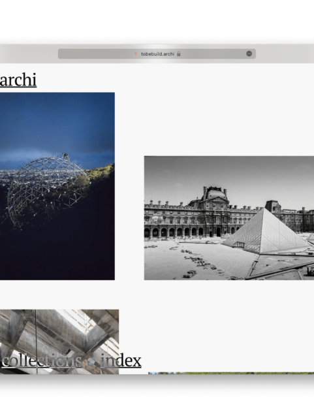This screenshot has height=416, width=314.
Task: Open the Louvre pyramid black-and-white photo
Action: pyautogui.click(x=229, y=218)
